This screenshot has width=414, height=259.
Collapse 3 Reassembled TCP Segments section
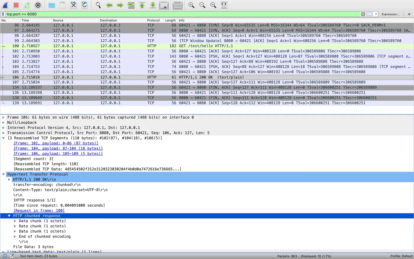click(4, 138)
